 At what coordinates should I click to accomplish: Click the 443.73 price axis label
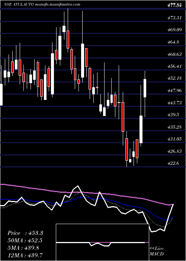coord(174,103)
